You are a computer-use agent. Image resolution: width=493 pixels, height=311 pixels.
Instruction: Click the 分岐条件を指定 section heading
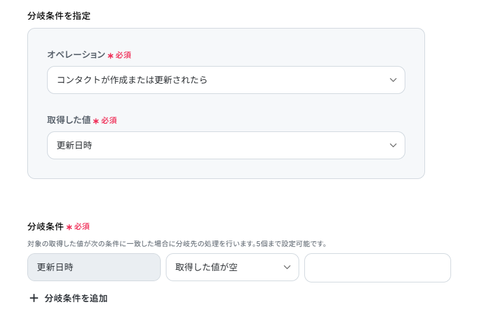(59, 16)
